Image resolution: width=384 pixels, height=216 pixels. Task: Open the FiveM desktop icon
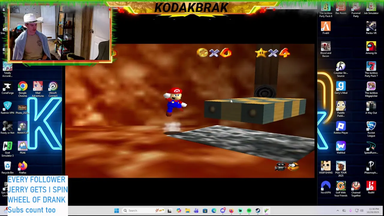[326, 28]
